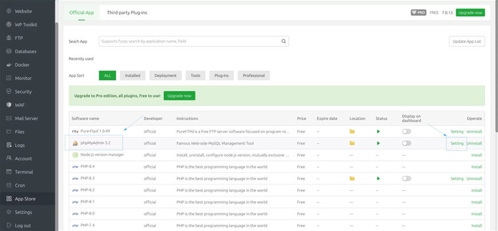498x231 pixels.
Task: Go to the FTP sidebar section
Action: click(x=19, y=38)
